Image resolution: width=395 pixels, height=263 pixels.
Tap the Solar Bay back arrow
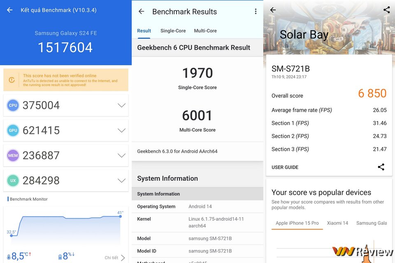point(273,10)
